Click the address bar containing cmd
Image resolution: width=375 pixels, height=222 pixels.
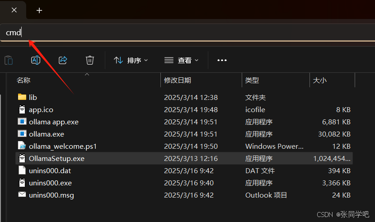click(187, 33)
